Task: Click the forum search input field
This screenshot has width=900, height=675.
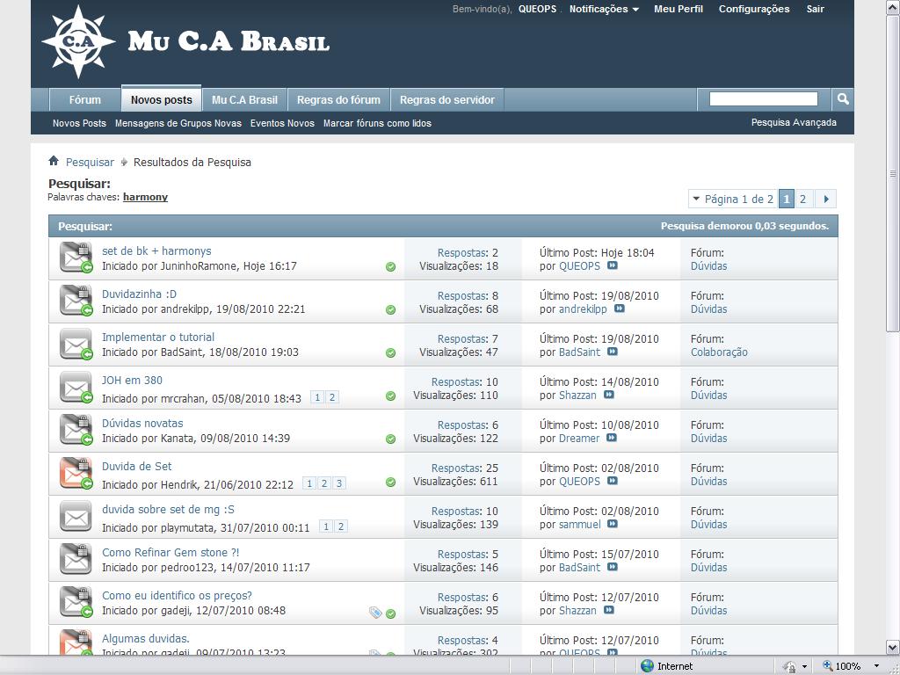Action: point(763,99)
